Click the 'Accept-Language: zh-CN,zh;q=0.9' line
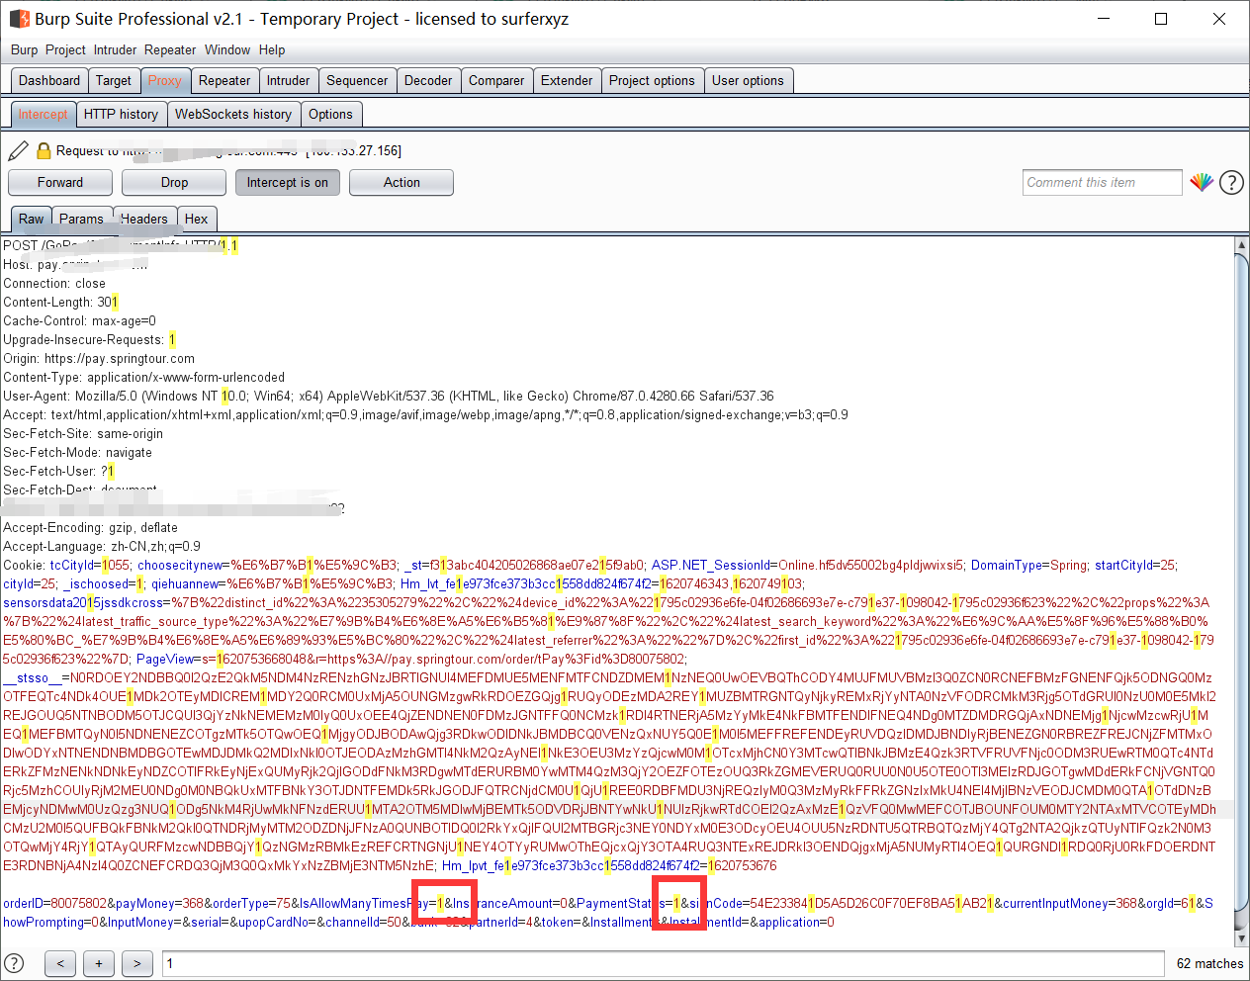 (x=102, y=546)
